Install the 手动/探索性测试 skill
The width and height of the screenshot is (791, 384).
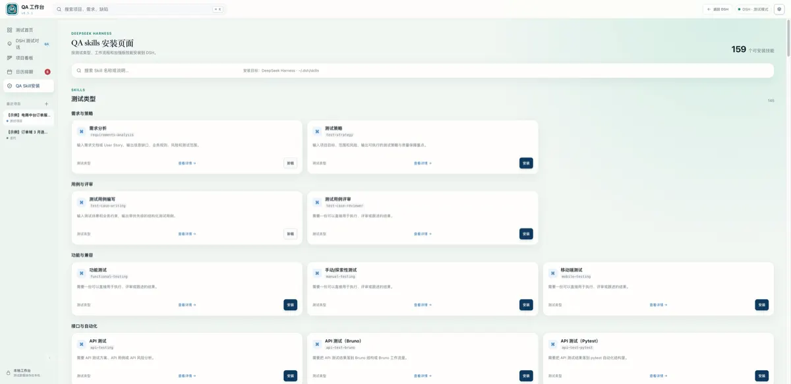(526, 304)
